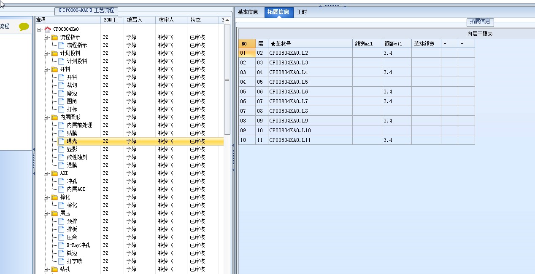
Task: Switch to the 基本信息 tab
Action: (x=248, y=12)
